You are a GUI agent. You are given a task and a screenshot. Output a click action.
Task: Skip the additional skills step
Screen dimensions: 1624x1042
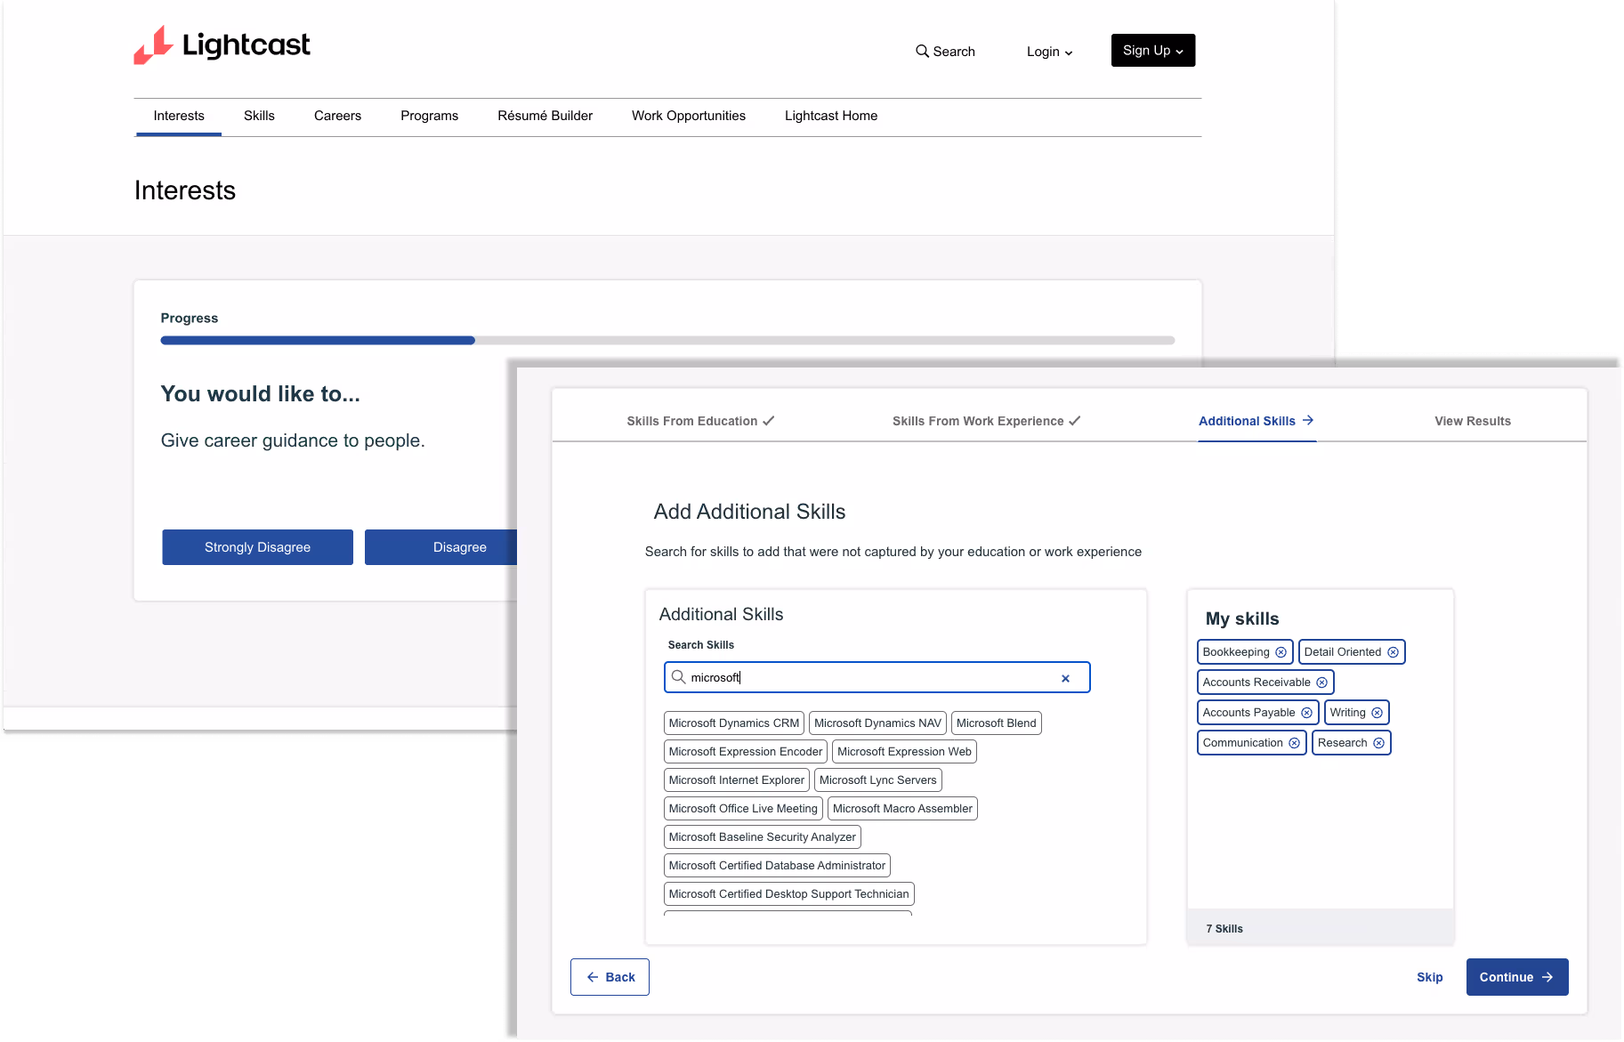point(1430,977)
